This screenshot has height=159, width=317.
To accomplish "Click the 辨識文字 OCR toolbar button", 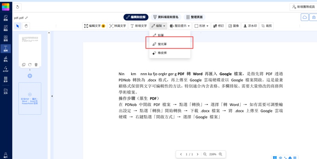I will pos(118,26).
